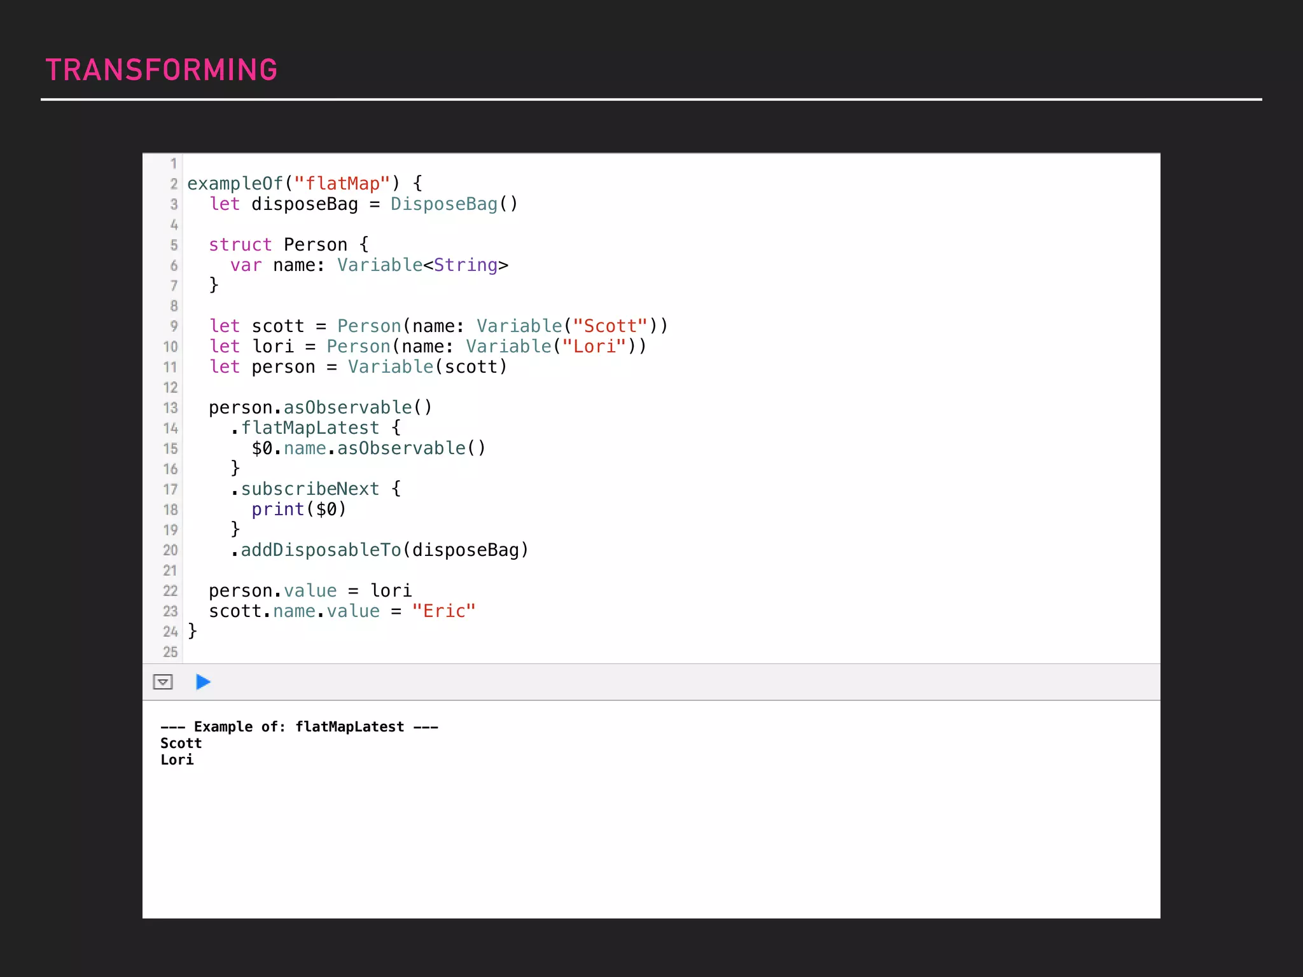
Task: Click the "Scott" string in code
Action: [610, 326]
